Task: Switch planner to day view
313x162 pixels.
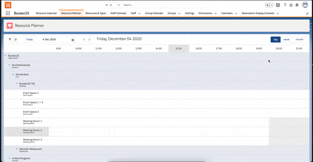Action: click(275, 40)
